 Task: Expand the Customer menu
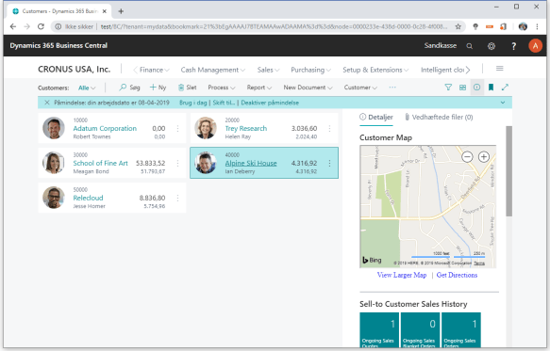click(x=360, y=88)
